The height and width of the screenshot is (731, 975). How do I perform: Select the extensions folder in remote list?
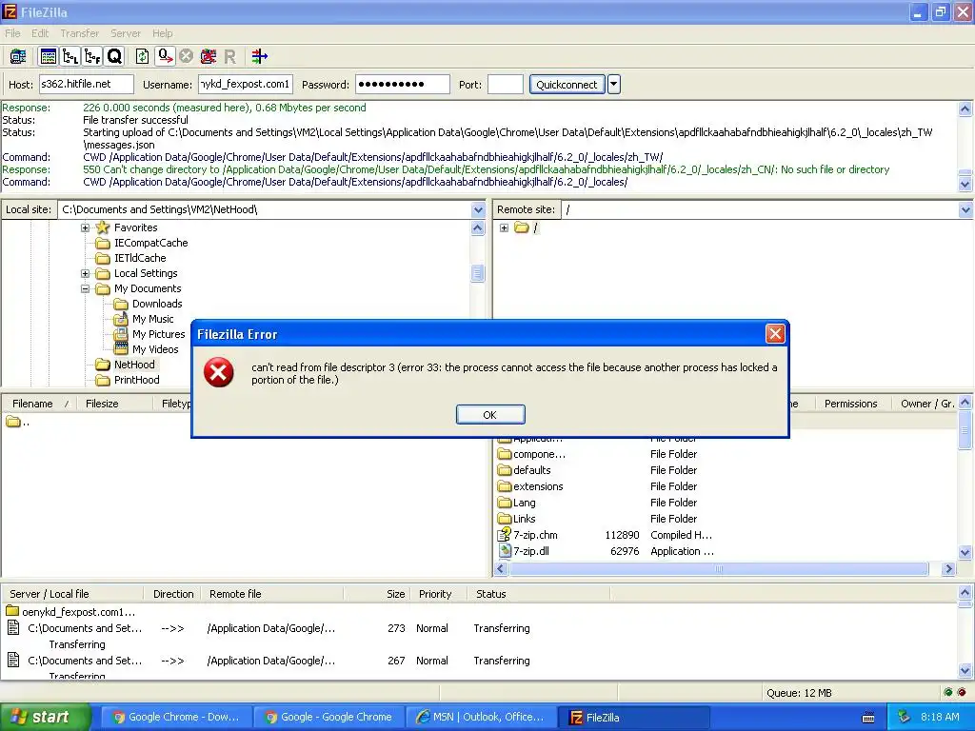coord(538,486)
